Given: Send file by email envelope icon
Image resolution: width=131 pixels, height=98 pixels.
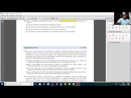Looking at the screenshot, I should 17,18.
